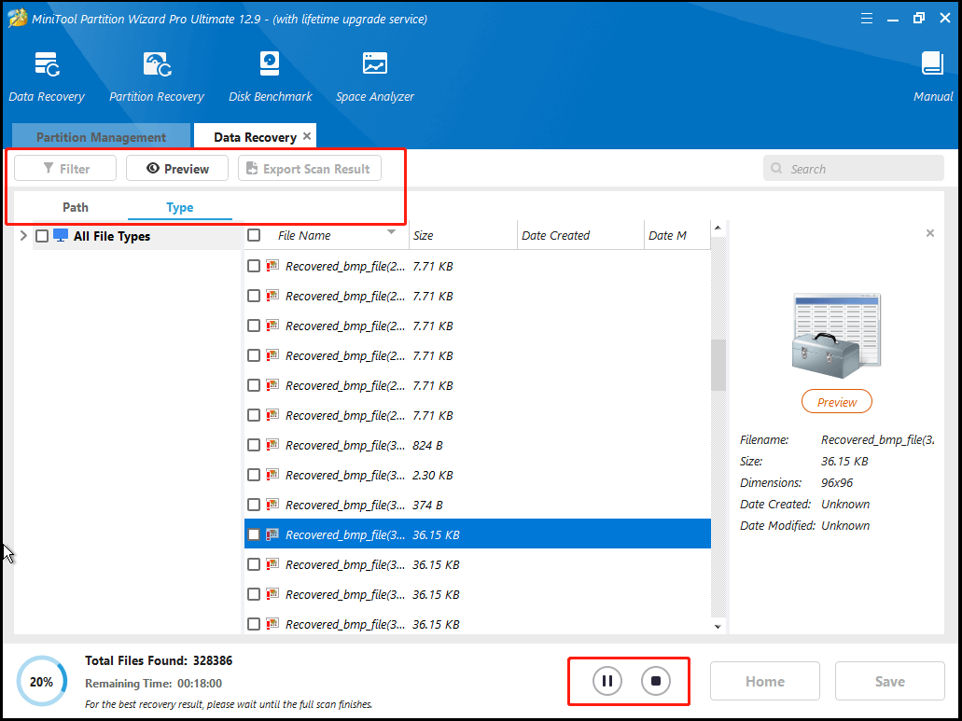Viewport: 962px width, 721px height.
Task: Click the orange Preview button under thumbnail
Action: click(x=836, y=402)
